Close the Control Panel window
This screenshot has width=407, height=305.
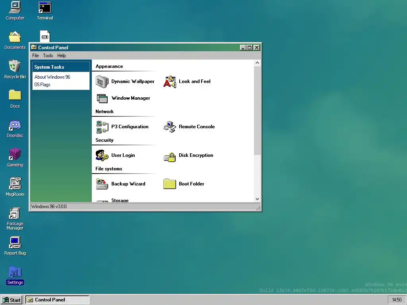coord(257,48)
